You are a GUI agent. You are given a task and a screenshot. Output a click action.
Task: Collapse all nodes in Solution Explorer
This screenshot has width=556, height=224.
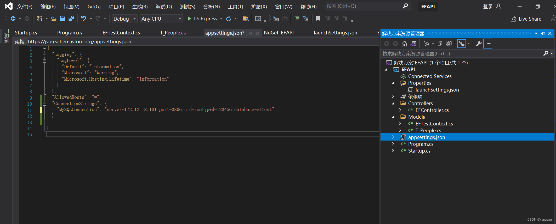440,44
